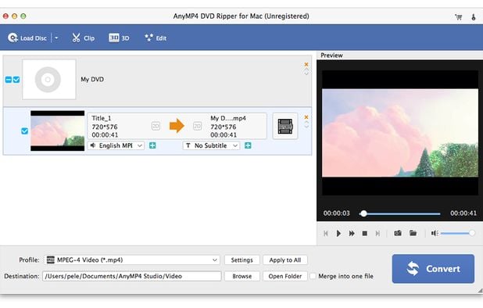Click the My D....mp4 output name
Image resolution: width=483 pixels, height=308 pixels.
coord(228,118)
